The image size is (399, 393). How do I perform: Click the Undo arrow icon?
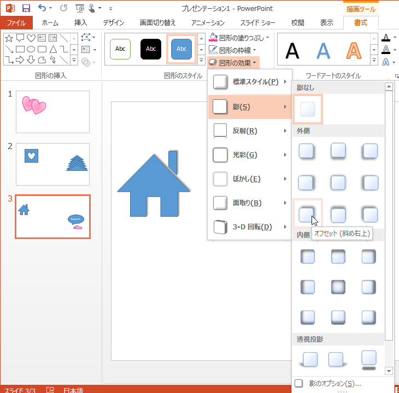coord(42,8)
